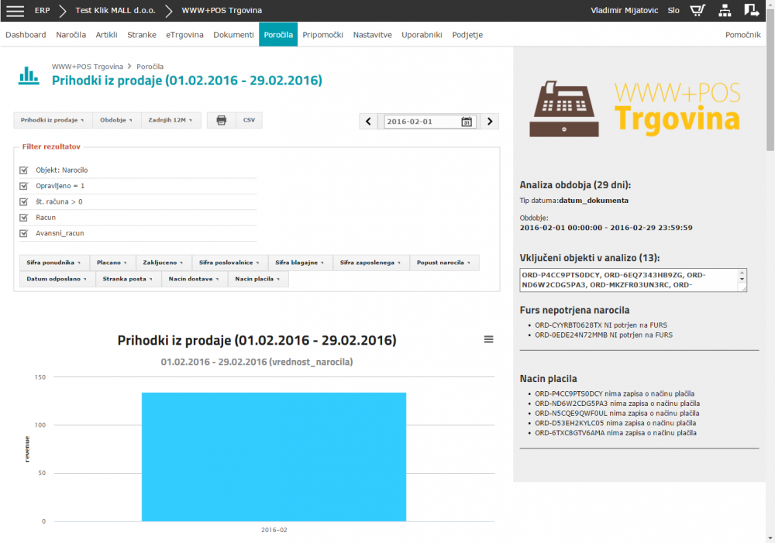The width and height of the screenshot is (775, 543).
Task: Expand the 'Prihodki iz prodaje' dropdown
Action: (x=53, y=120)
